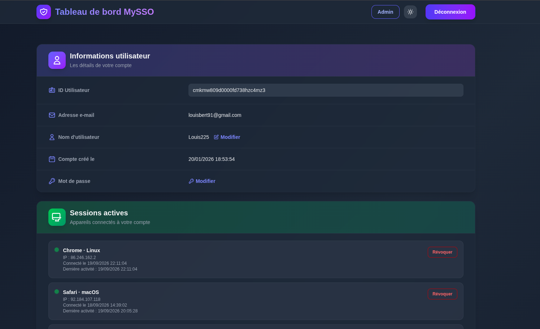Click Dernière activité : 19/09/2026 20:05:28 text

pos(100,311)
